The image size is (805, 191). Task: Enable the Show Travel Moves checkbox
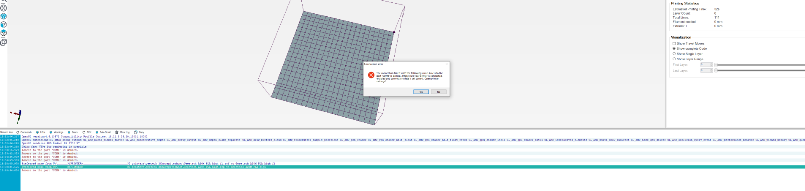tap(674, 43)
